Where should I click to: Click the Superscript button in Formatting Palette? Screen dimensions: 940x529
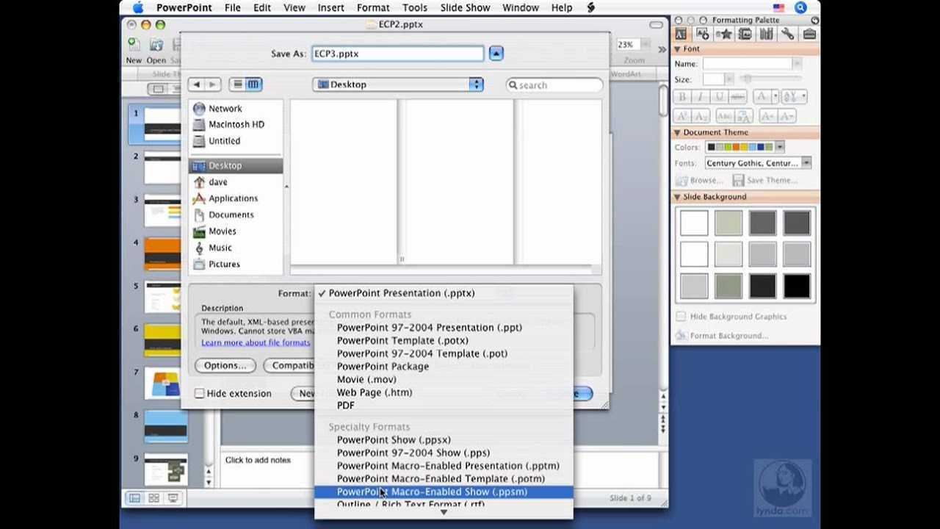tap(682, 116)
